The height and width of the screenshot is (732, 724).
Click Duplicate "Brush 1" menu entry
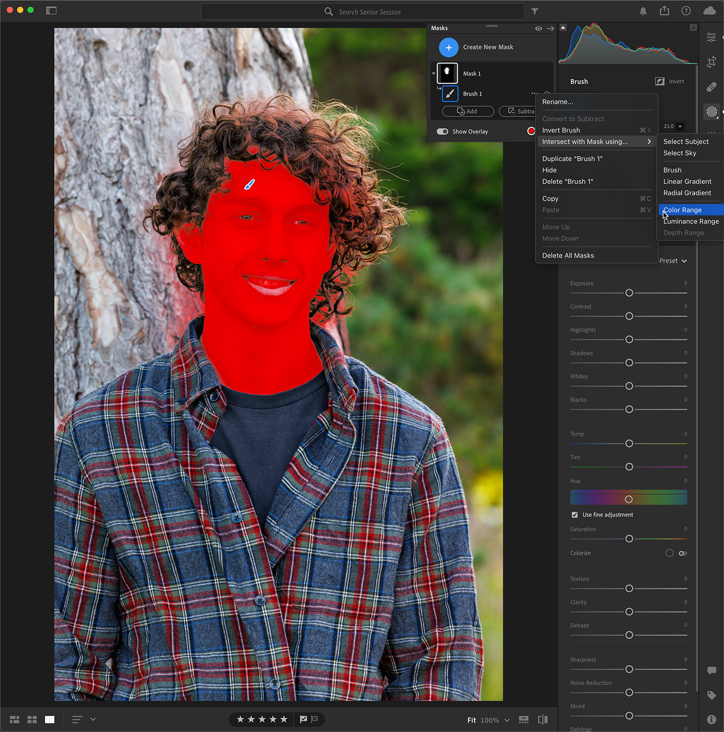pyautogui.click(x=572, y=158)
